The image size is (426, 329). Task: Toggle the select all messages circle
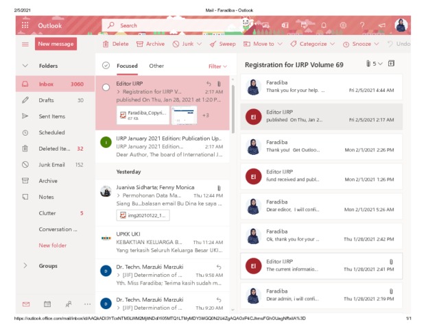pos(106,66)
